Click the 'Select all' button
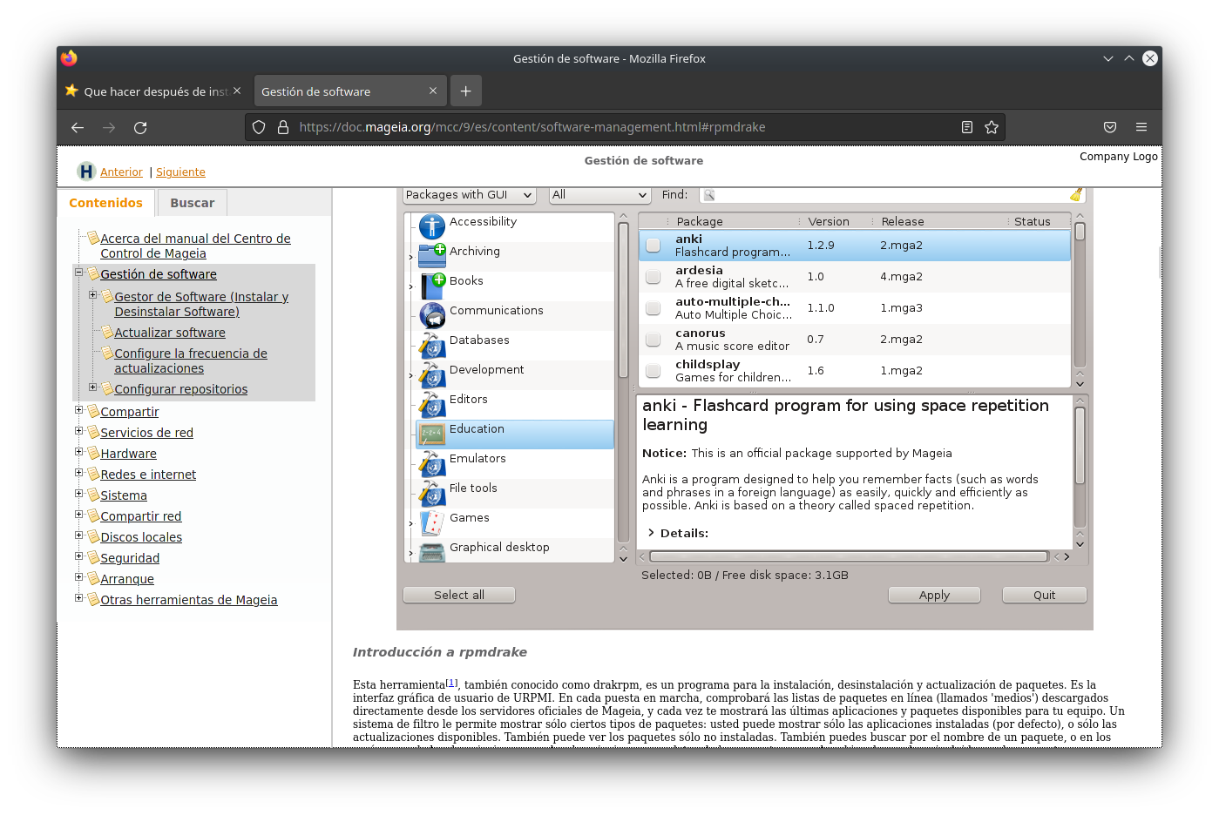Image resolution: width=1219 pixels, height=815 pixels. pyautogui.click(x=459, y=595)
